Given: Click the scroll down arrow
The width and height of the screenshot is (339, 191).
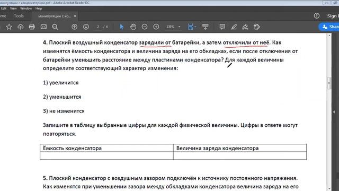Looking at the screenshot, I should 329,189.
